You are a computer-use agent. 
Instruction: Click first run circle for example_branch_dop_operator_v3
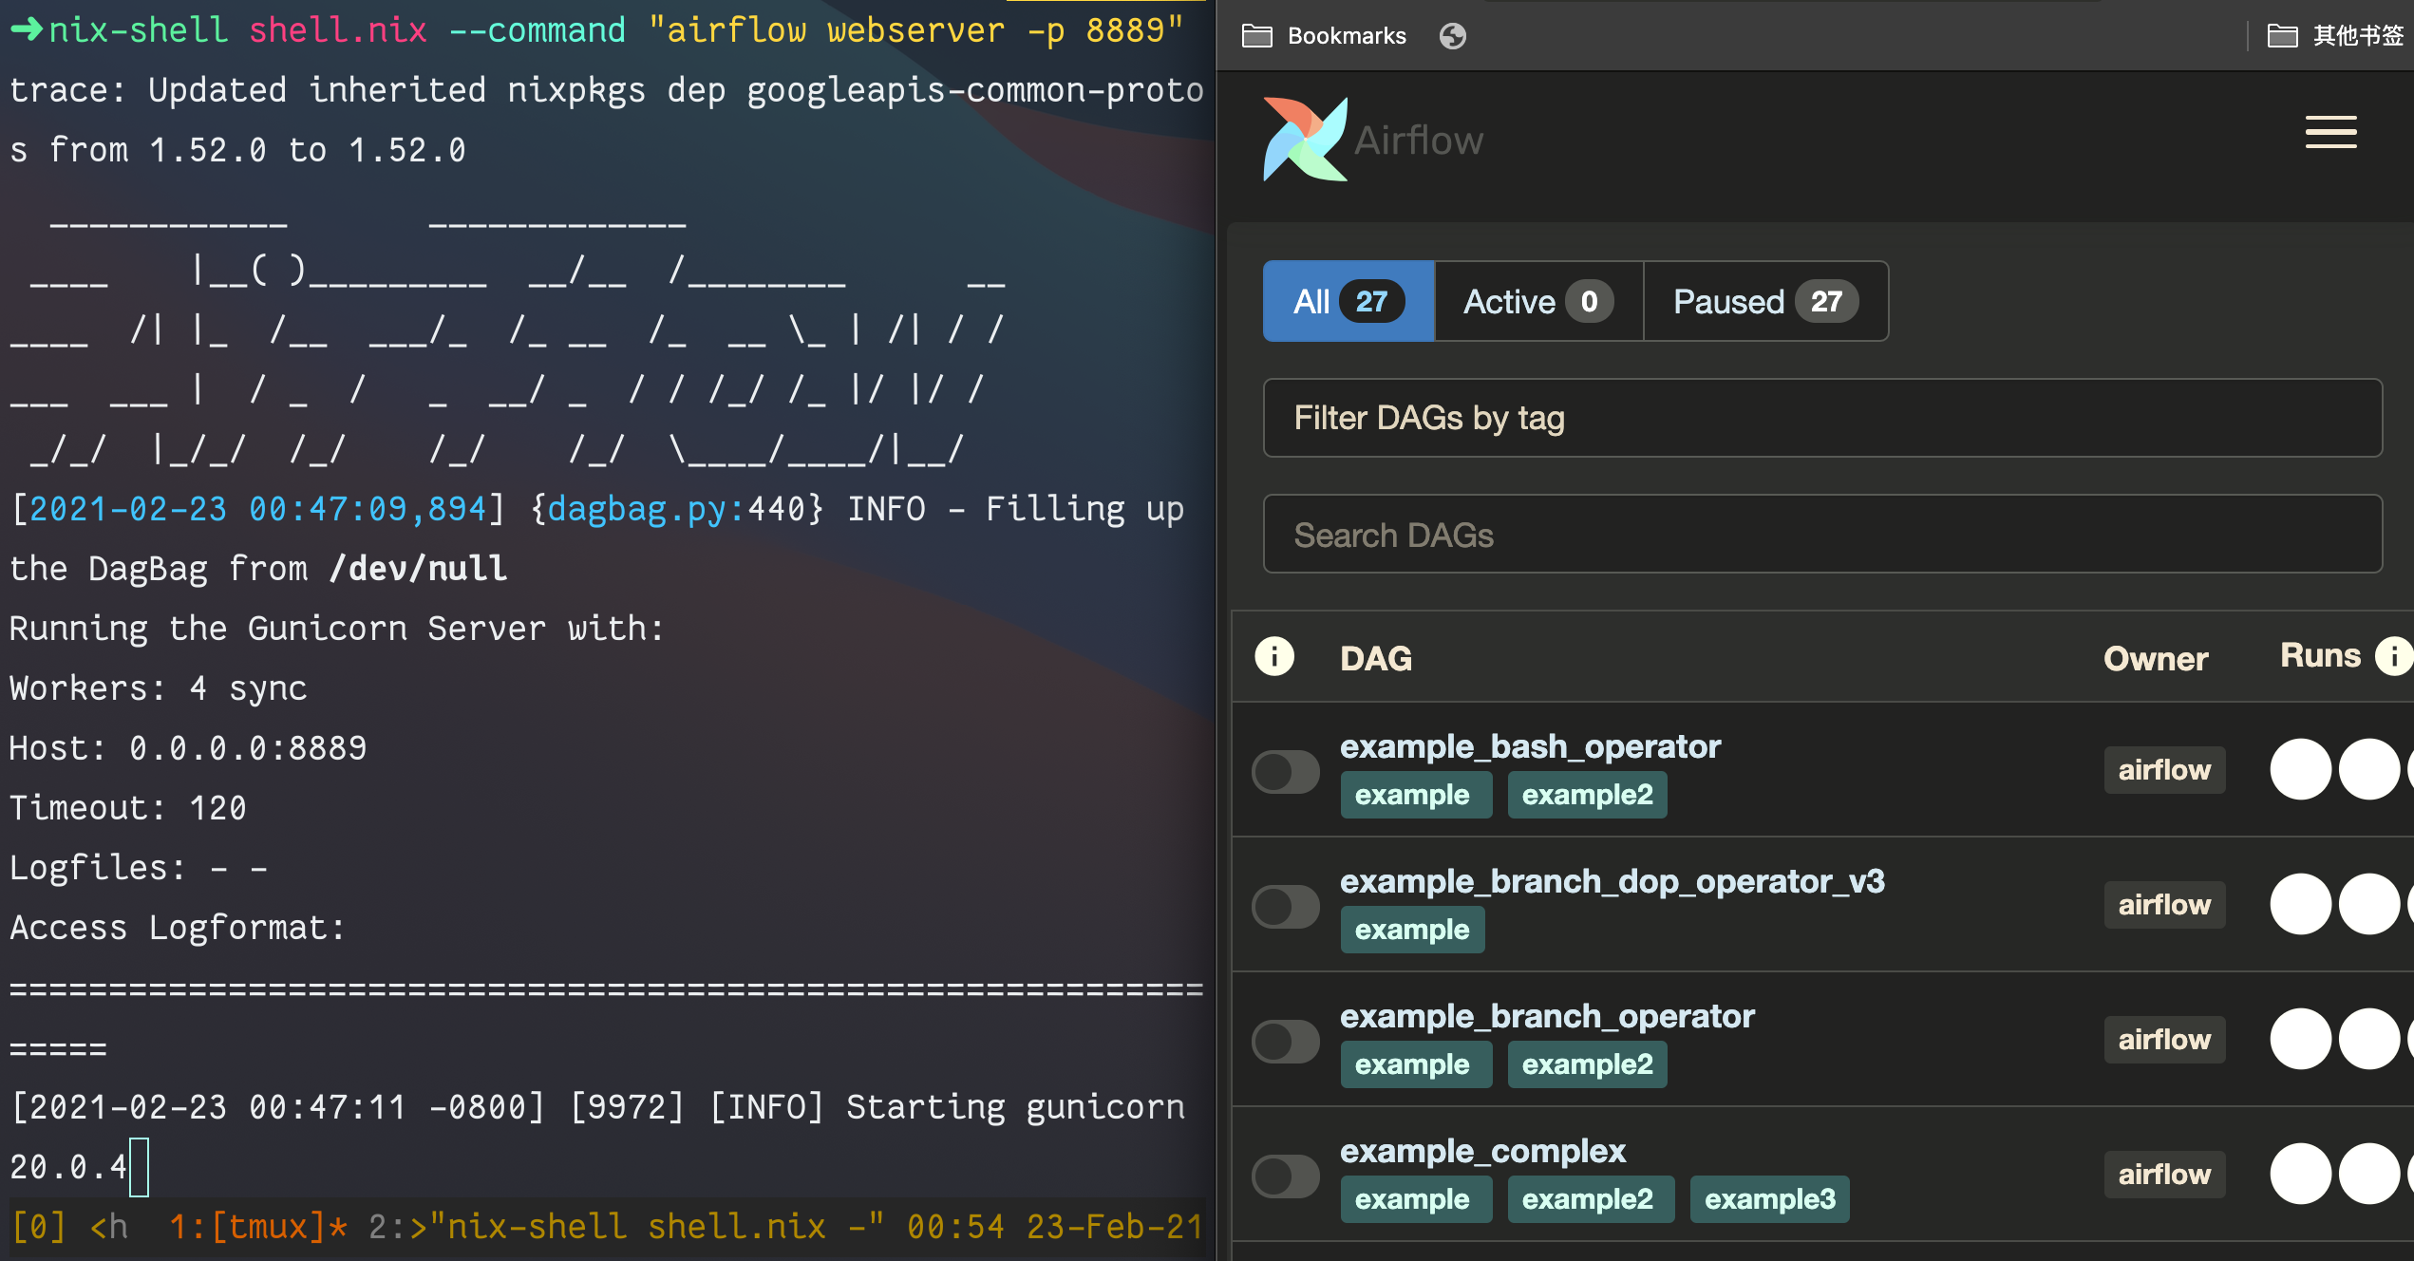[x=2300, y=904]
